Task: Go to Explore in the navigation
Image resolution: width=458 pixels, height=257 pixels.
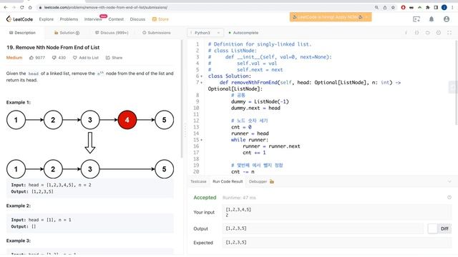Action: pyautogui.click(x=46, y=19)
